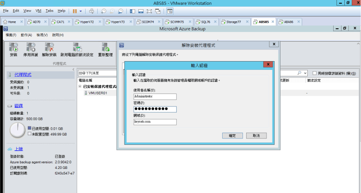This screenshot has width=361, height=193.
Task: Enable the 同時搜尋詳細資料 checkbox
Action: click(315, 73)
